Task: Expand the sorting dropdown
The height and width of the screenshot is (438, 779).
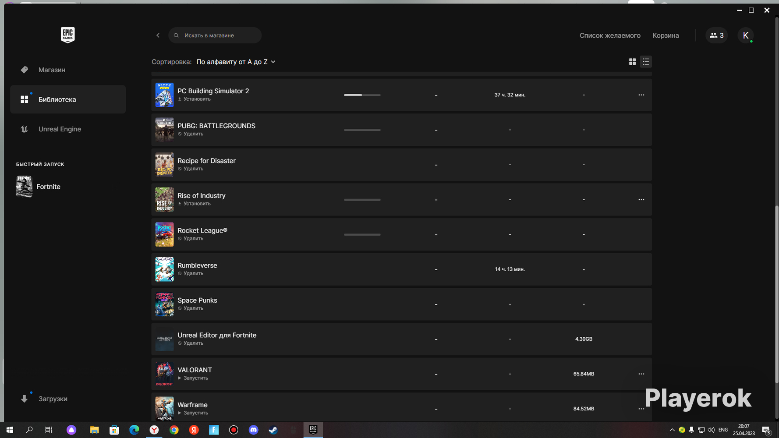Action: coord(236,62)
